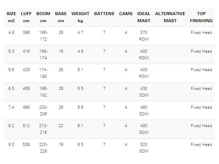This screenshot has width=219, height=164.
Task: Click the LUFF cm column header
Action: [26, 17]
